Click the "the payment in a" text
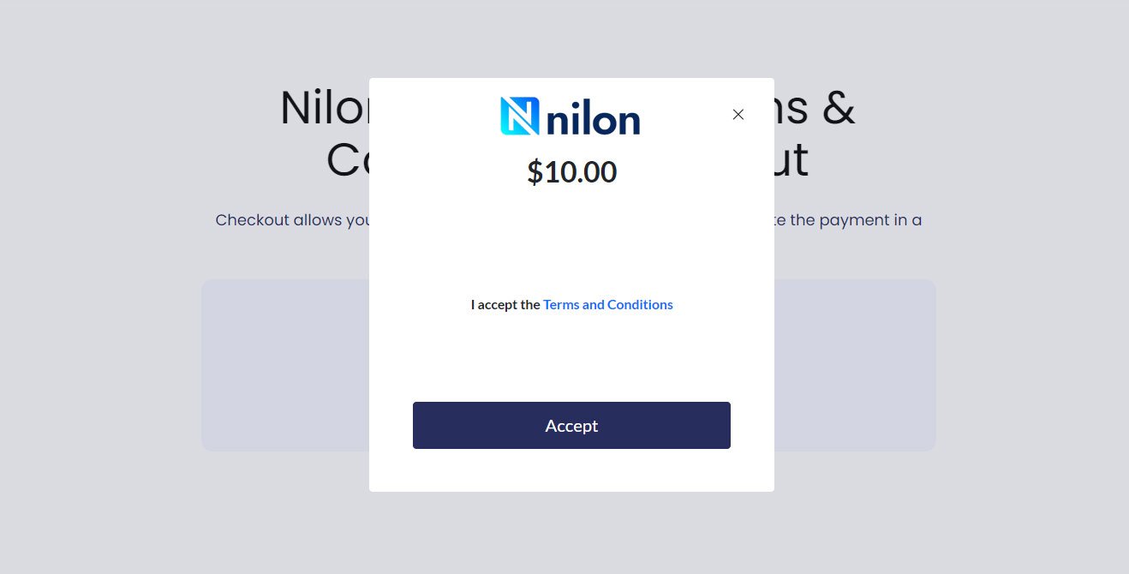The width and height of the screenshot is (1129, 574). coord(848,220)
